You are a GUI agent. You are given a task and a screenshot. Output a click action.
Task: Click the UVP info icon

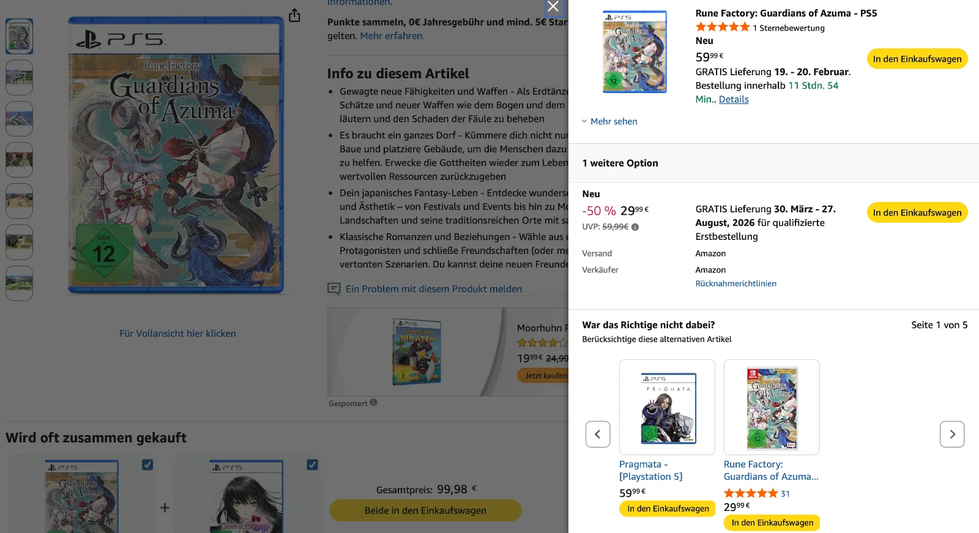(x=635, y=227)
